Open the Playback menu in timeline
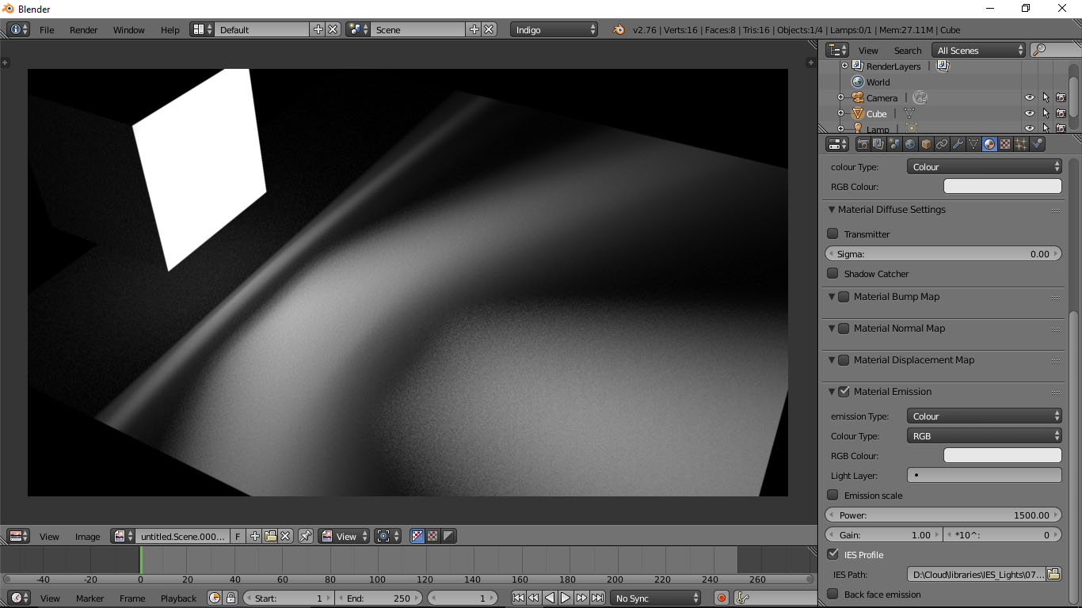 click(178, 598)
